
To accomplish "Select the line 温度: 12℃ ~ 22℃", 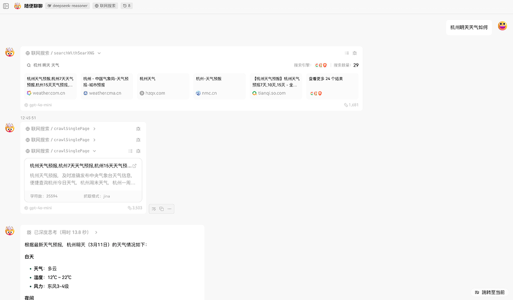I will pyautogui.click(x=52, y=277).
